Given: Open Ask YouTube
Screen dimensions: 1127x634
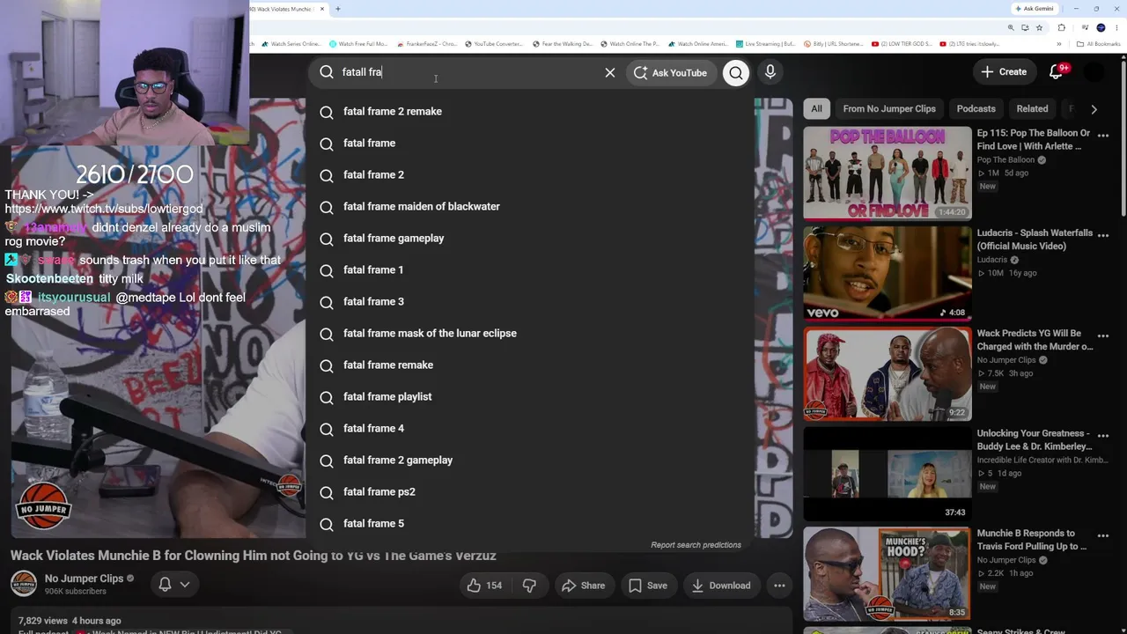Looking at the screenshot, I should (x=670, y=72).
